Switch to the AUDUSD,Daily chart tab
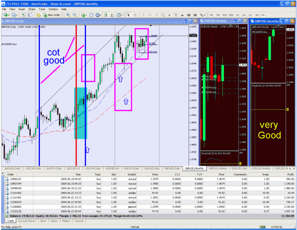Image resolution: width=297 pixels, height=230 pixels. [x=12, y=168]
